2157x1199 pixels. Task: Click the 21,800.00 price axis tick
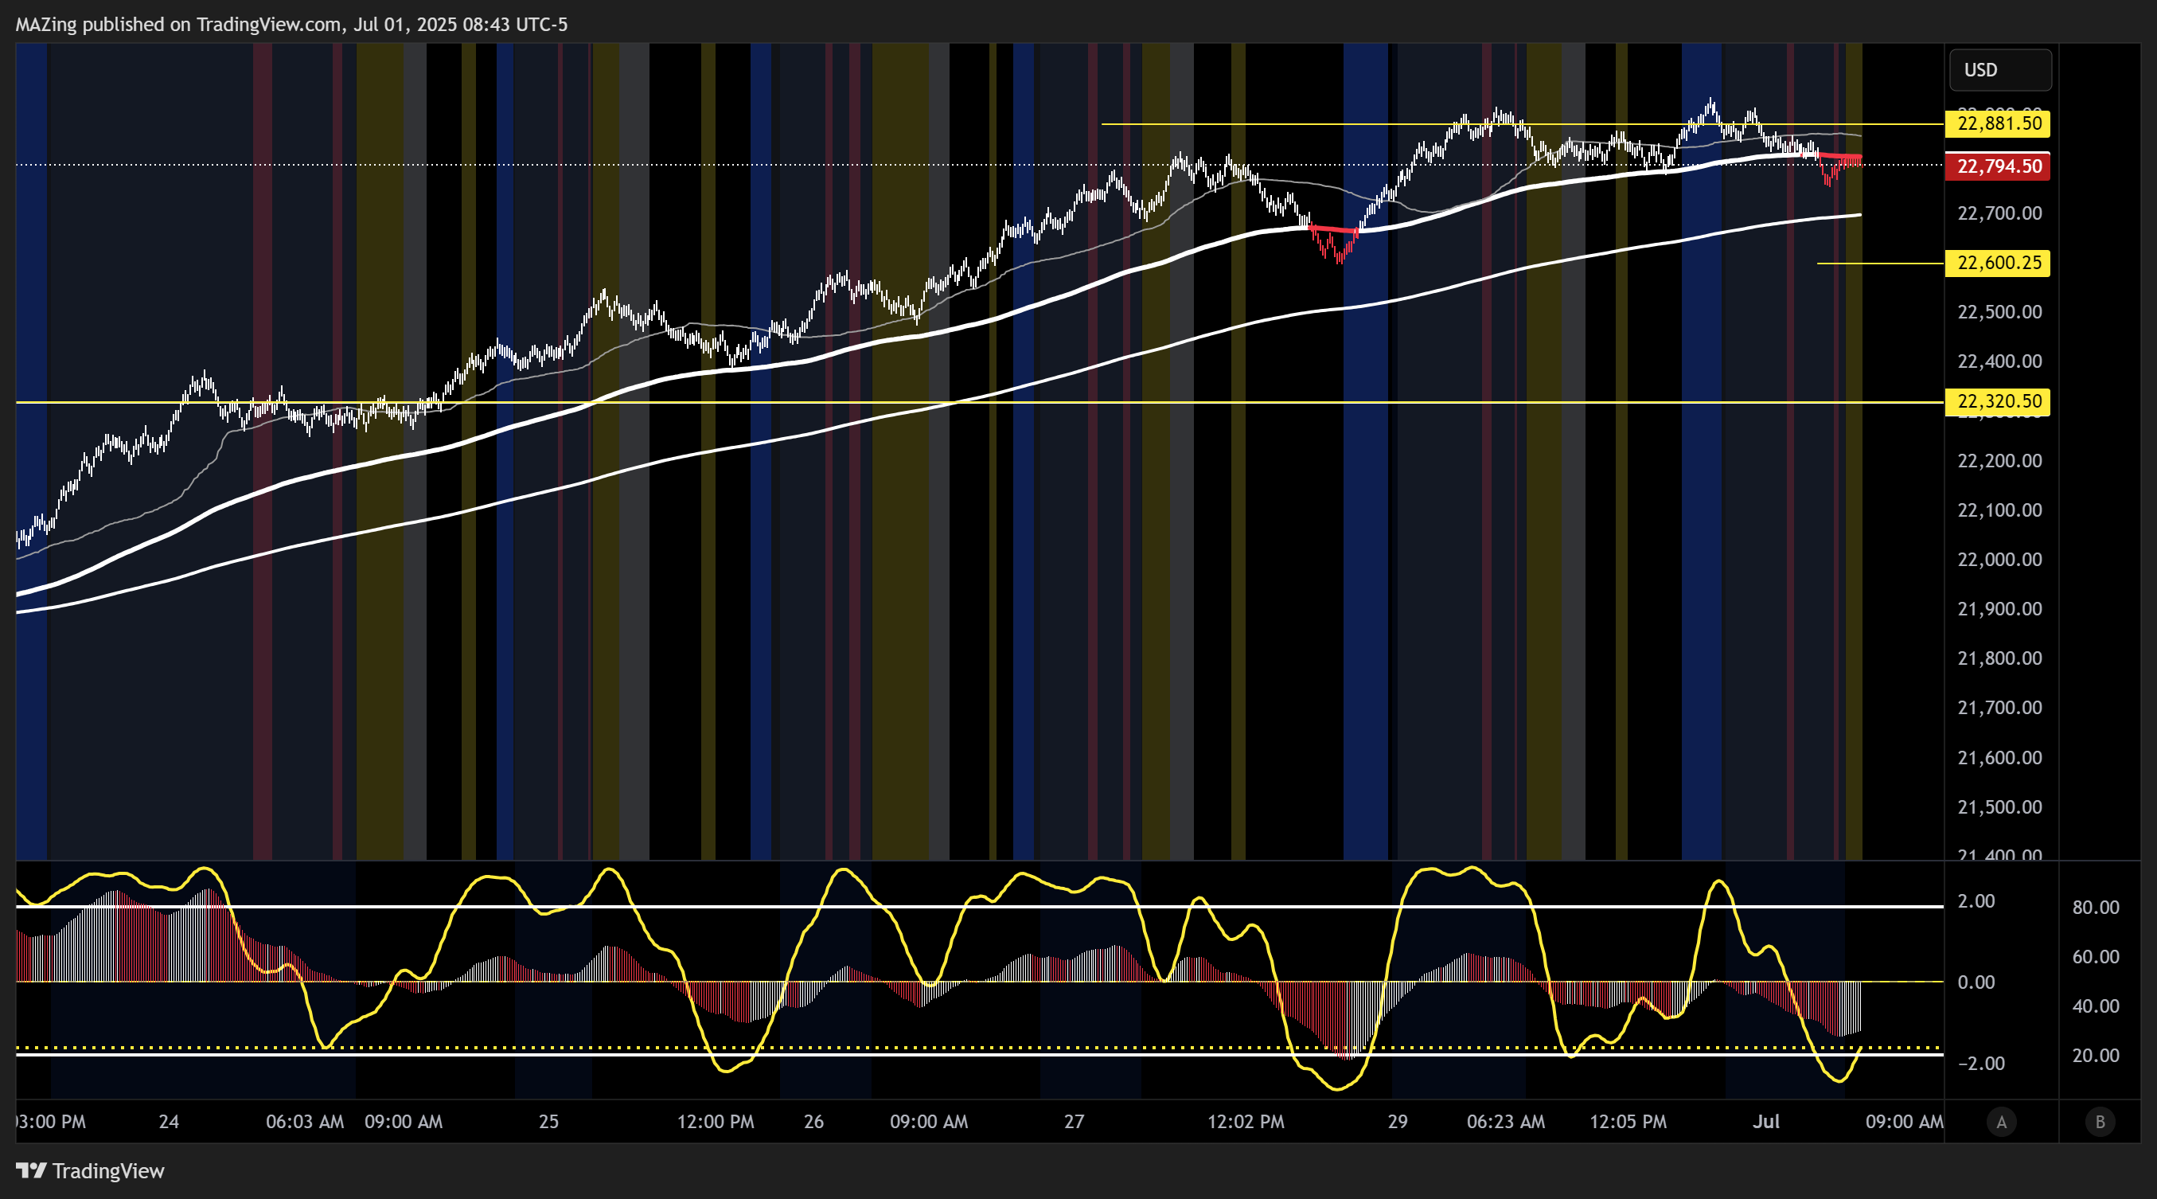pos(1999,658)
